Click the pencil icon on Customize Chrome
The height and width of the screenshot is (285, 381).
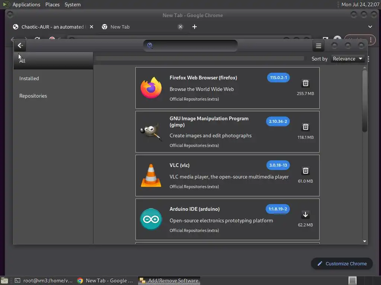click(320, 263)
